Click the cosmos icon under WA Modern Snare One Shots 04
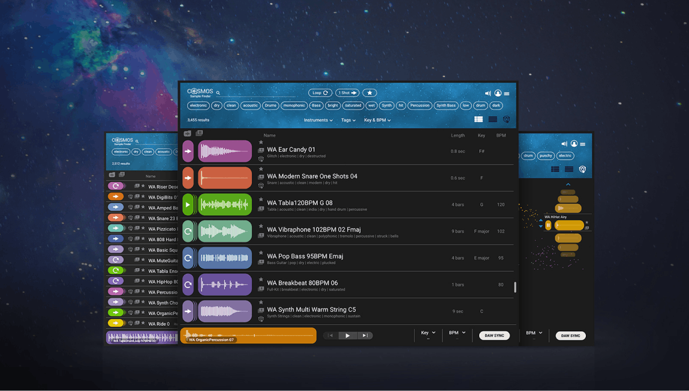 click(x=261, y=186)
